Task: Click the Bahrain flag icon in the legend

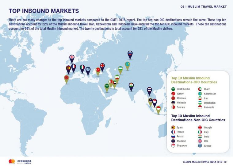Action: click(173, 107)
